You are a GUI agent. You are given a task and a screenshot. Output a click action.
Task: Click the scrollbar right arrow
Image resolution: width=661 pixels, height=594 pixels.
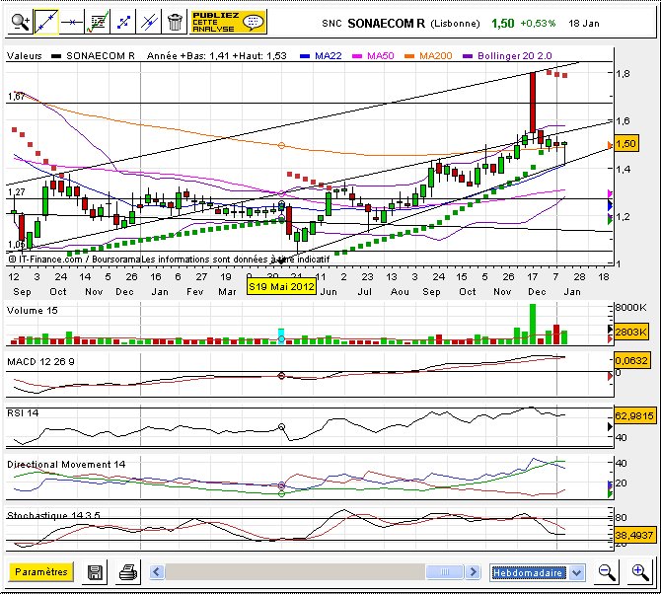pos(473,572)
